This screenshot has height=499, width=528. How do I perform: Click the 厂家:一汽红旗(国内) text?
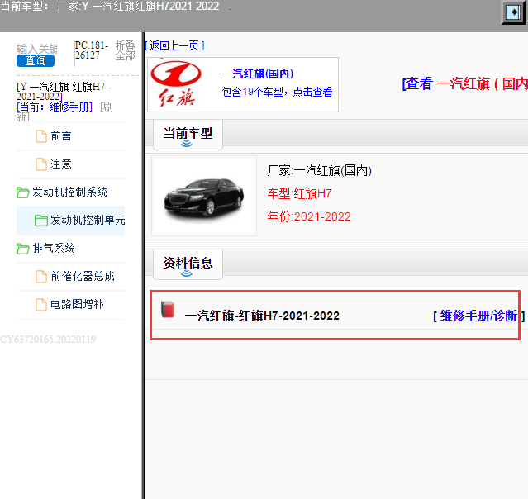click(320, 171)
